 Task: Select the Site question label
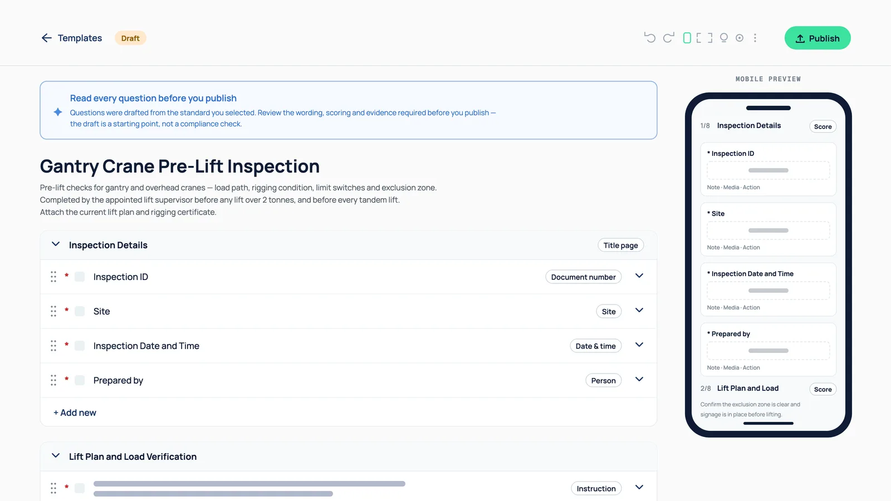[102, 311]
